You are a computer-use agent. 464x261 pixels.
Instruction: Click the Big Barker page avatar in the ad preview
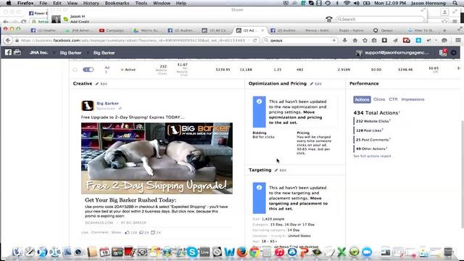click(87, 106)
